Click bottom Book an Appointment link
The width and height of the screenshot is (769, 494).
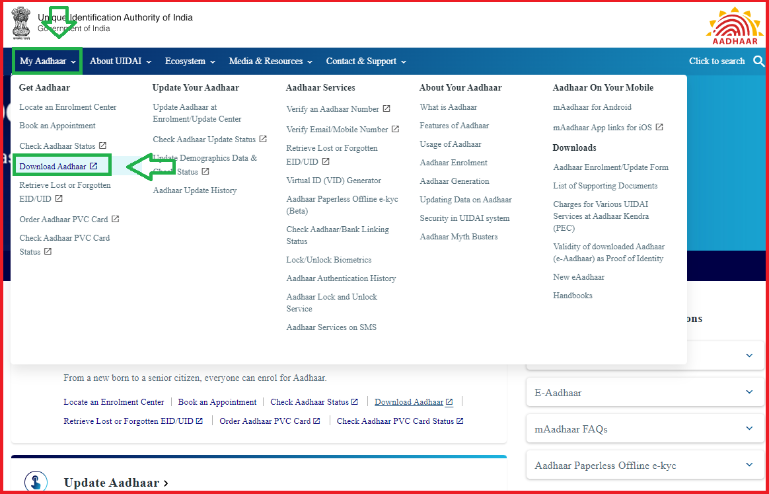pos(217,402)
